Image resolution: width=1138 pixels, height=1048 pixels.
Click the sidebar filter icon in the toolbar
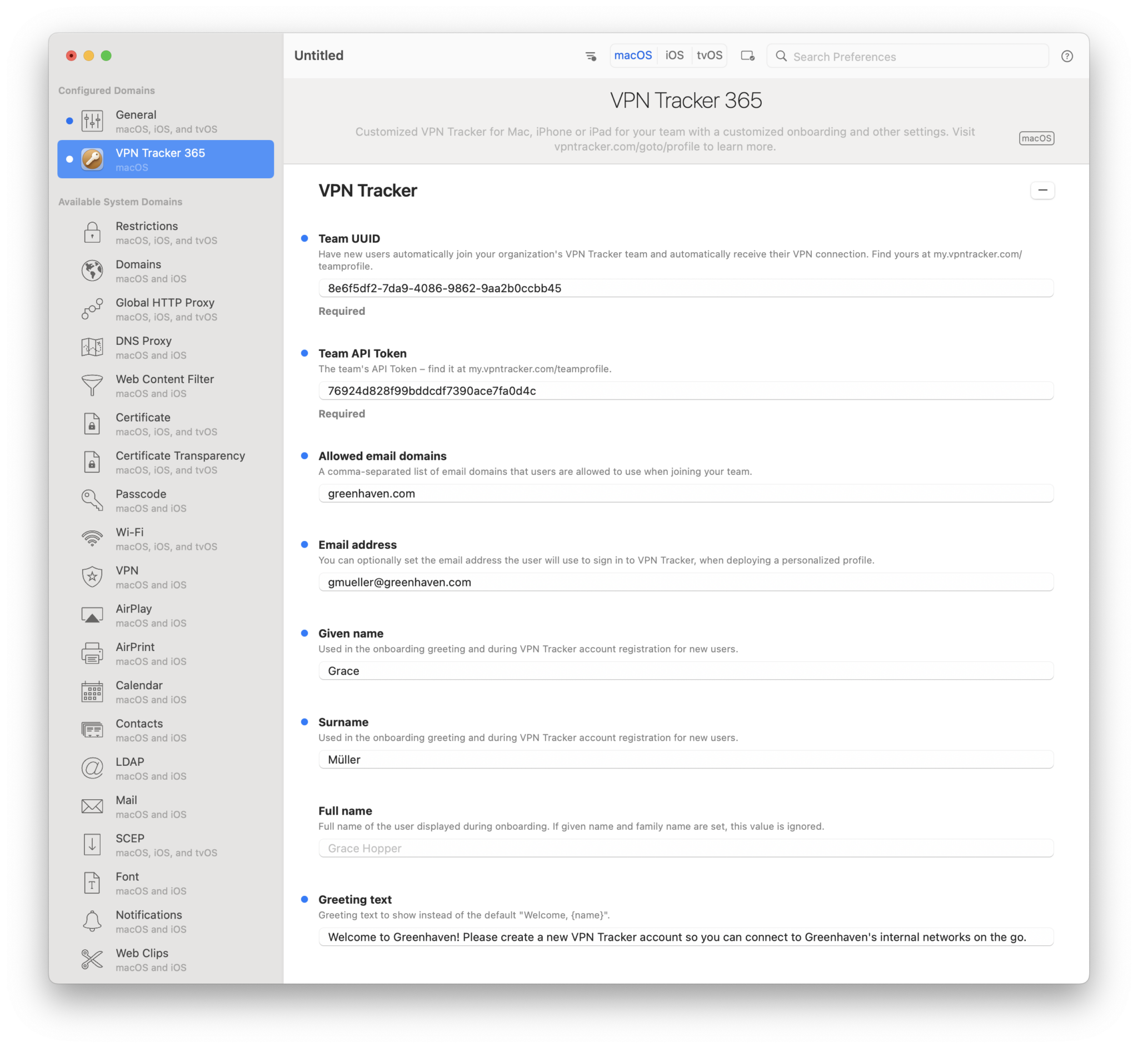click(591, 56)
